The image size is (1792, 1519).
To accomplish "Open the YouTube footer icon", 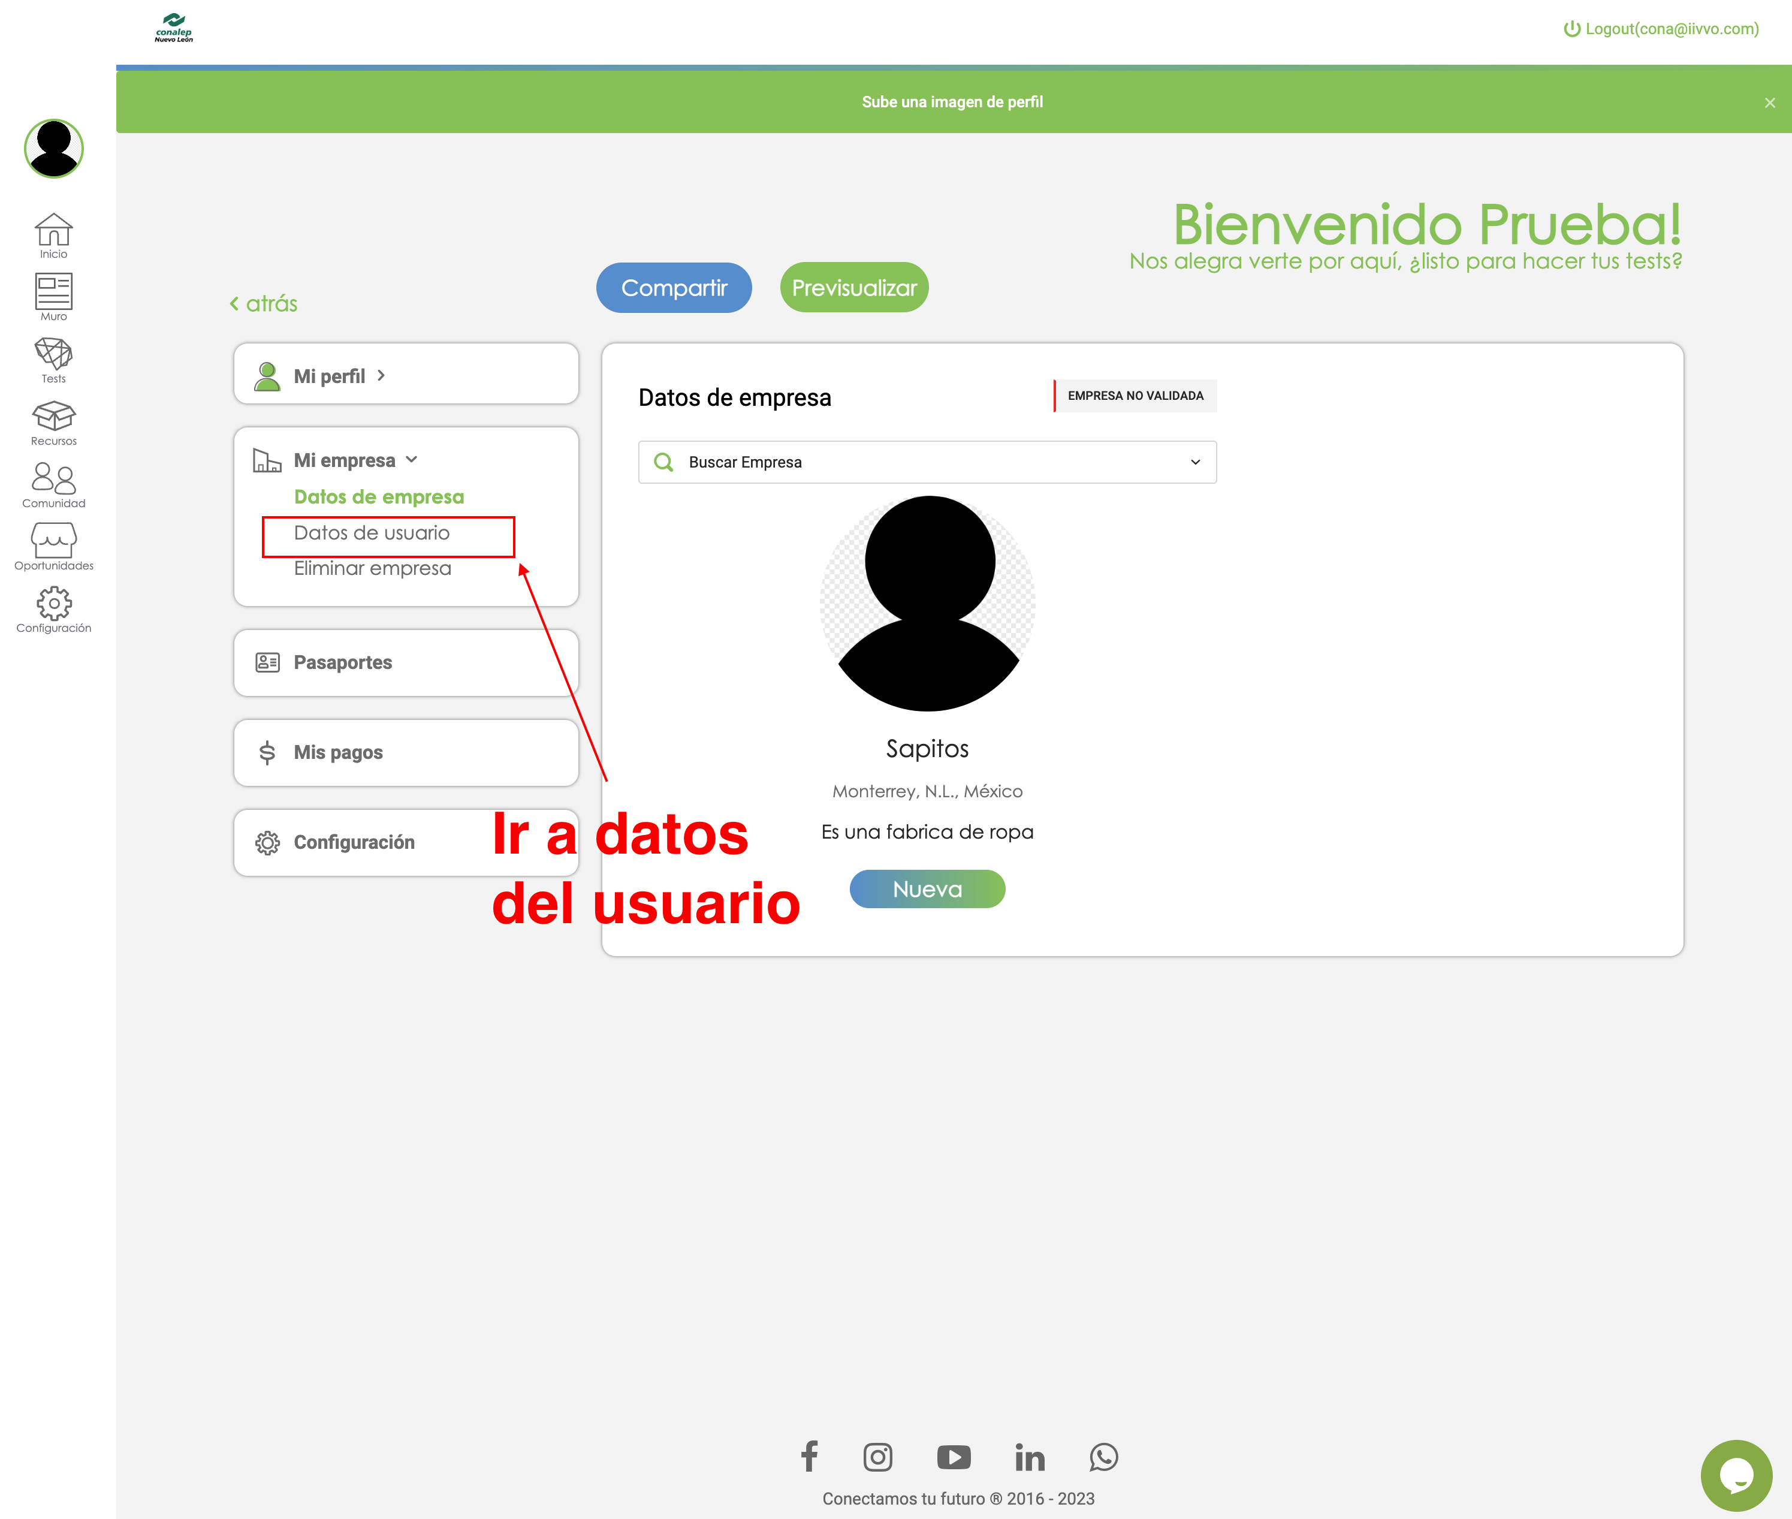I will pyautogui.click(x=954, y=1457).
